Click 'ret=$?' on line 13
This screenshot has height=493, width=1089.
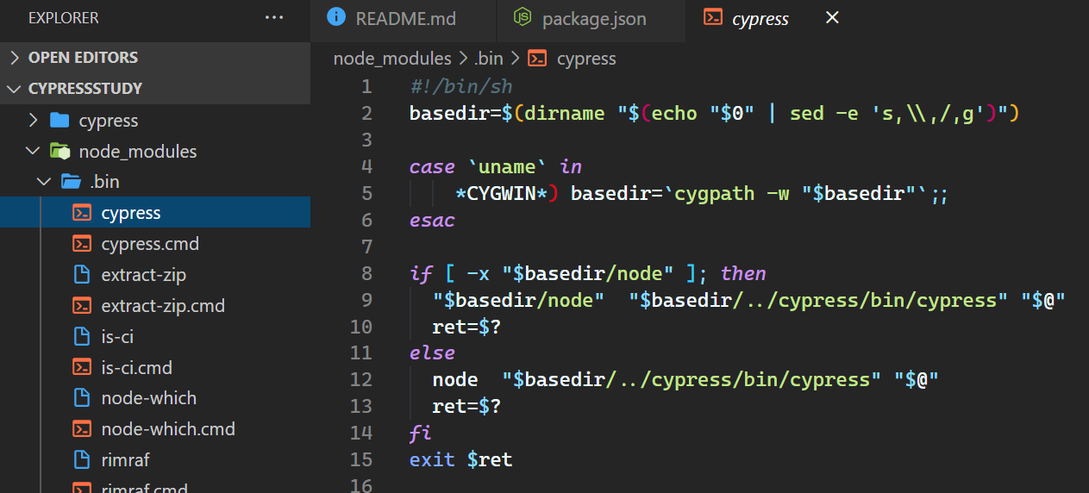click(x=466, y=406)
